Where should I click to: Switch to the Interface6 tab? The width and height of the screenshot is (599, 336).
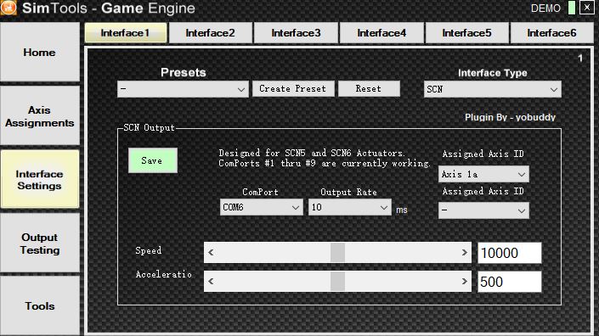551,33
